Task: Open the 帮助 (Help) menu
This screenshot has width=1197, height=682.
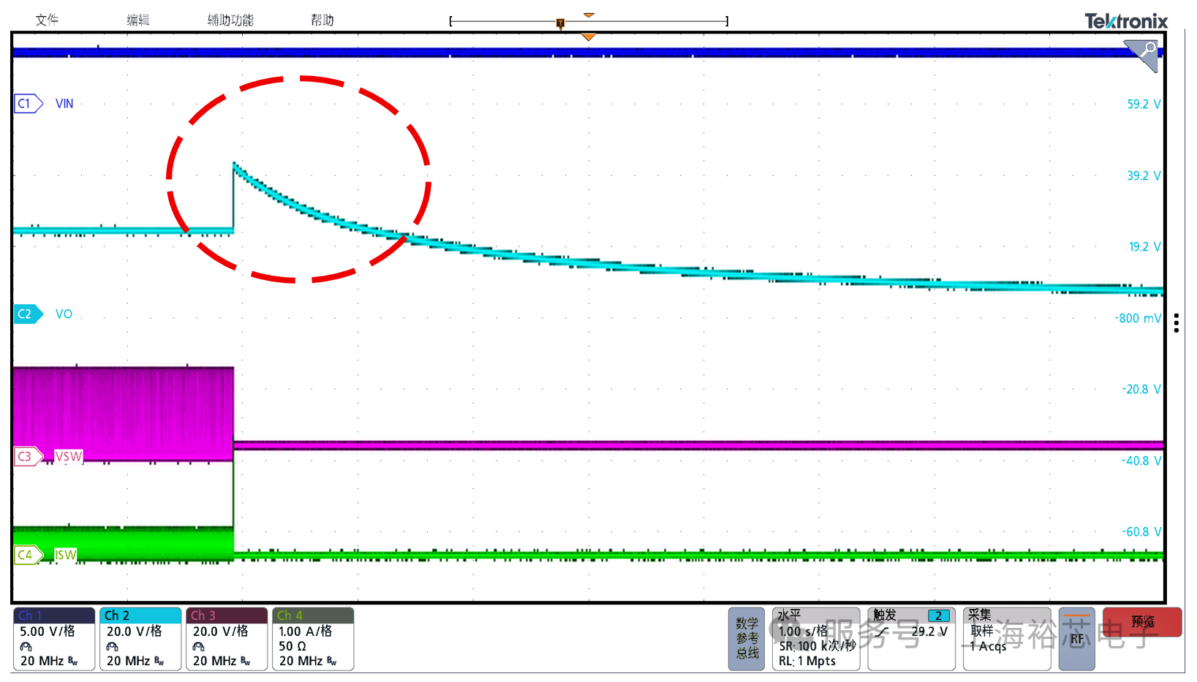Action: point(322,20)
